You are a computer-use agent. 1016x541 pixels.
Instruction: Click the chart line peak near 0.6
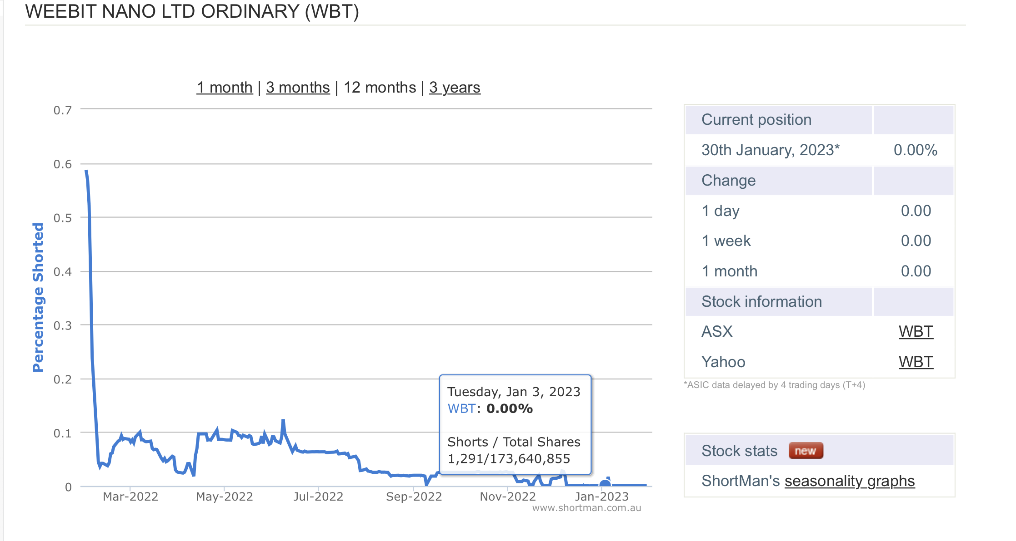pos(86,172)
